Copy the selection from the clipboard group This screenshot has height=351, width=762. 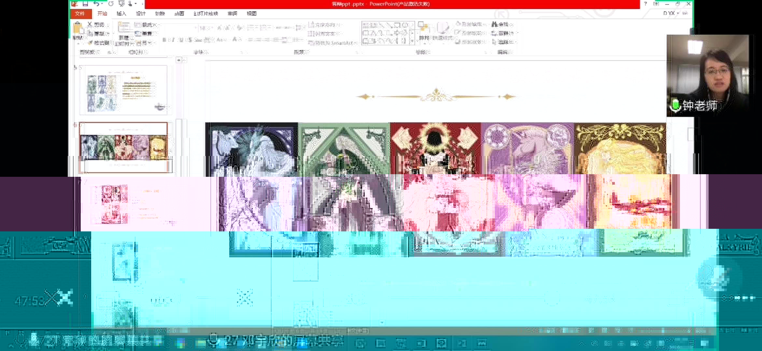coord(99,33)
